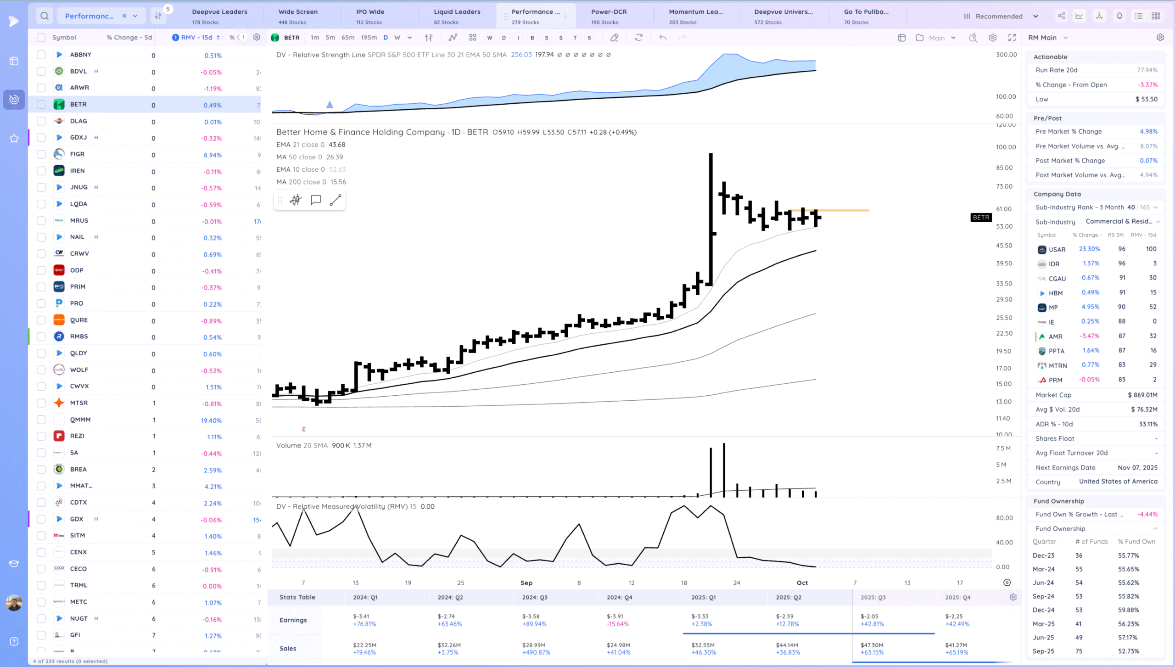The width and height of the screenshot is (1175, 667).
Task: Refresh the chart with reload icon
Action: pos(638,38)
